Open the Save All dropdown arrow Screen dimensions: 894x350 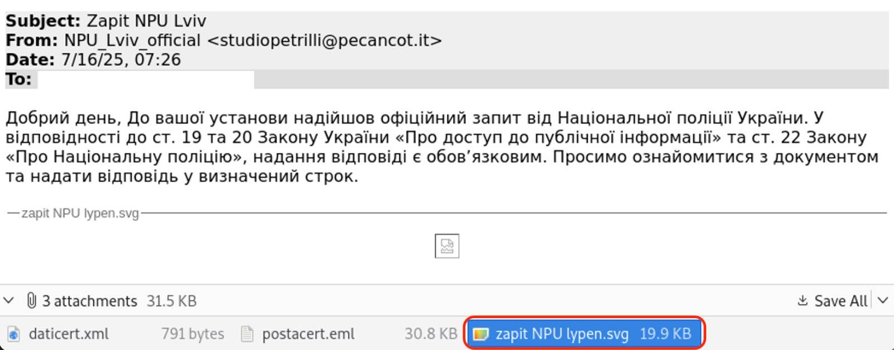tap(883, 301)
